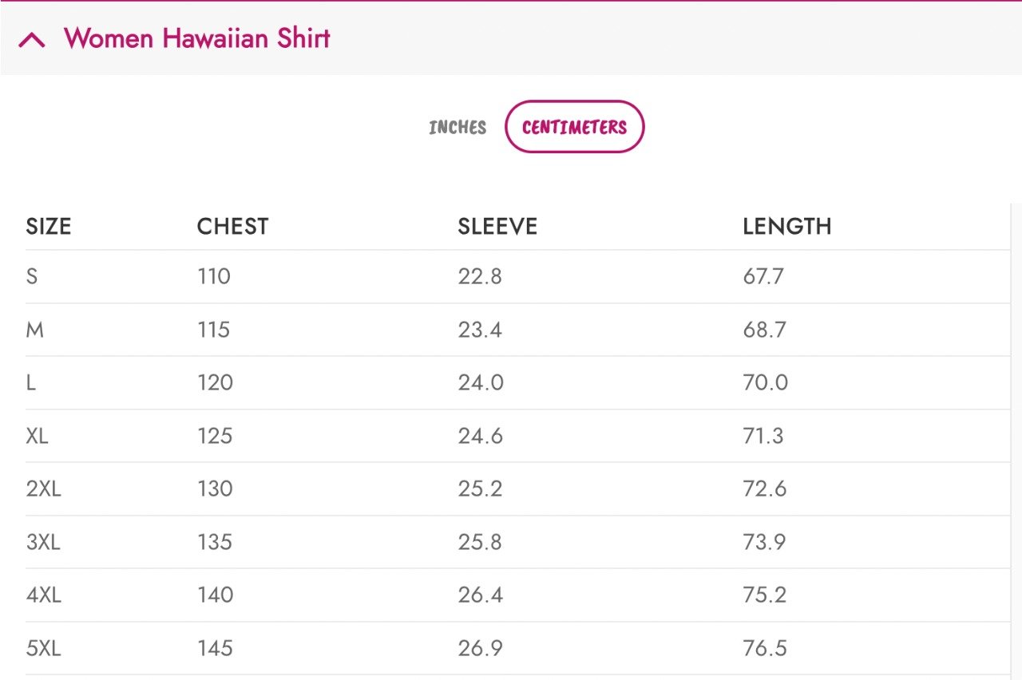The height and width of the screenshot is (680, 1022).
Task: Click the CHEST column header
Action: click(x=232, y=227)
